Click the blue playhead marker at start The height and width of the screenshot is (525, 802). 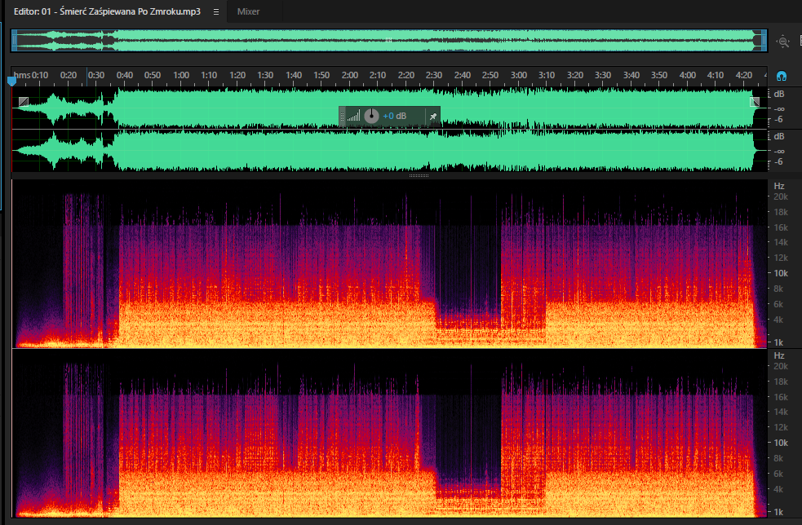point(11,81)
